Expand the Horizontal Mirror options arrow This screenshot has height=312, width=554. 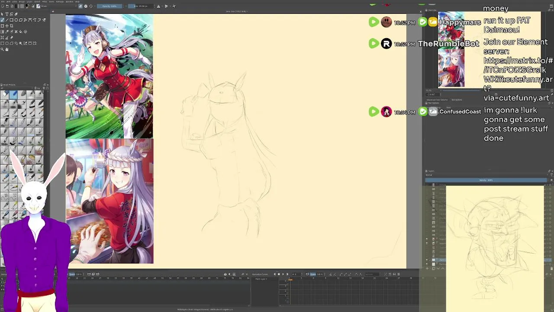(162, 6)
